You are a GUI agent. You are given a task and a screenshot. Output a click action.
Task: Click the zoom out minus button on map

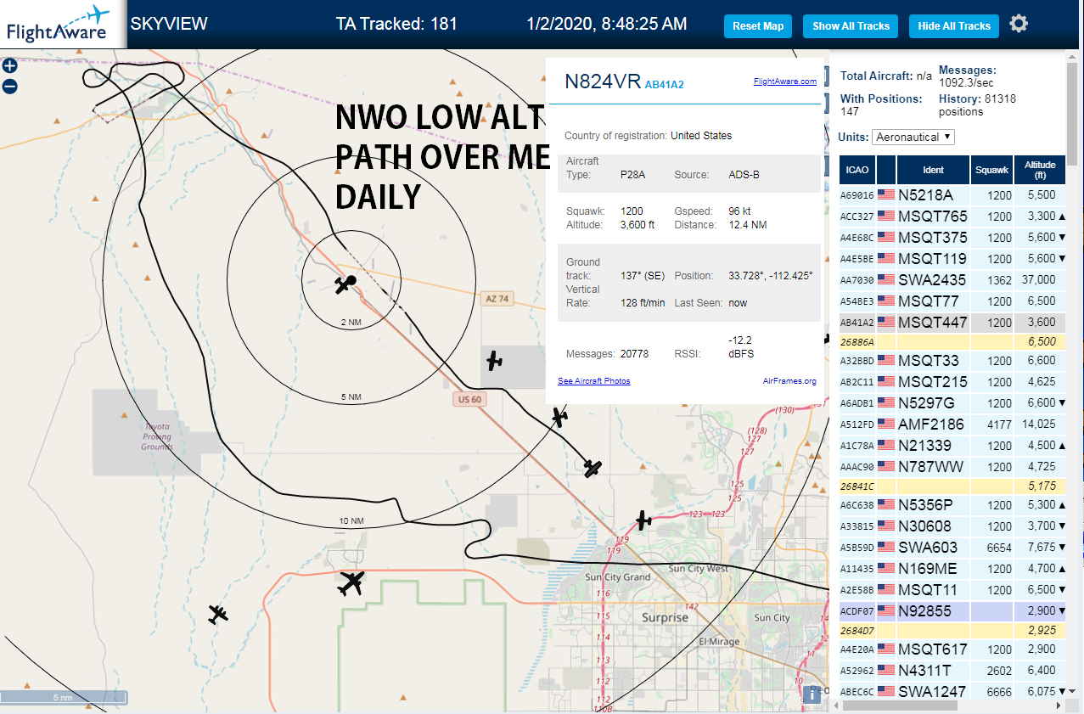[x=9, y=86]
